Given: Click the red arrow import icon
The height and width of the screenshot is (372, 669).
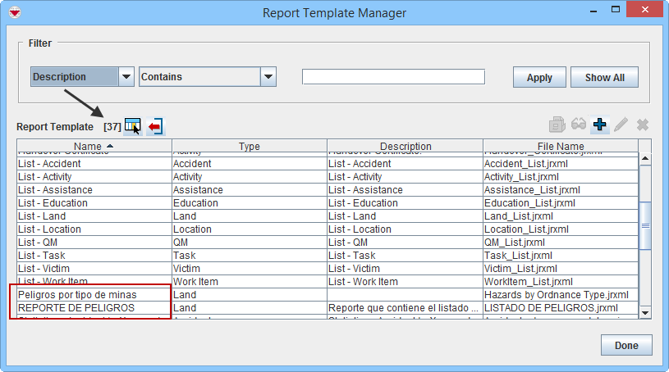Looking at the screenshot, I should [x=155, y=126].
